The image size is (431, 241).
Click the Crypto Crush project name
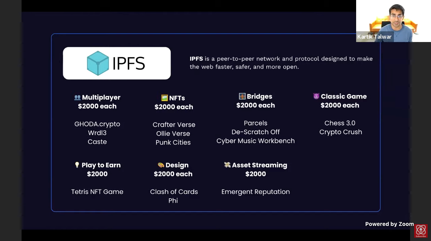coord(341,132)
